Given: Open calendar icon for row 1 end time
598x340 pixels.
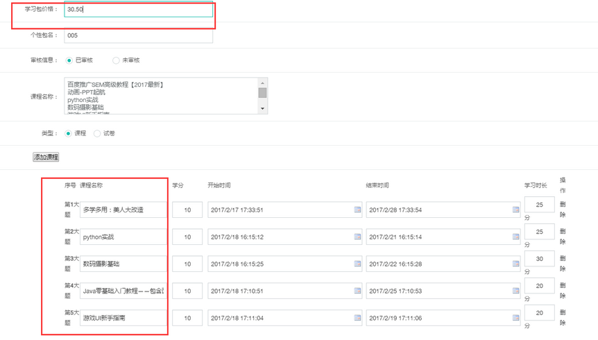Looking at the screenshot, I should [x=515, y=210].
